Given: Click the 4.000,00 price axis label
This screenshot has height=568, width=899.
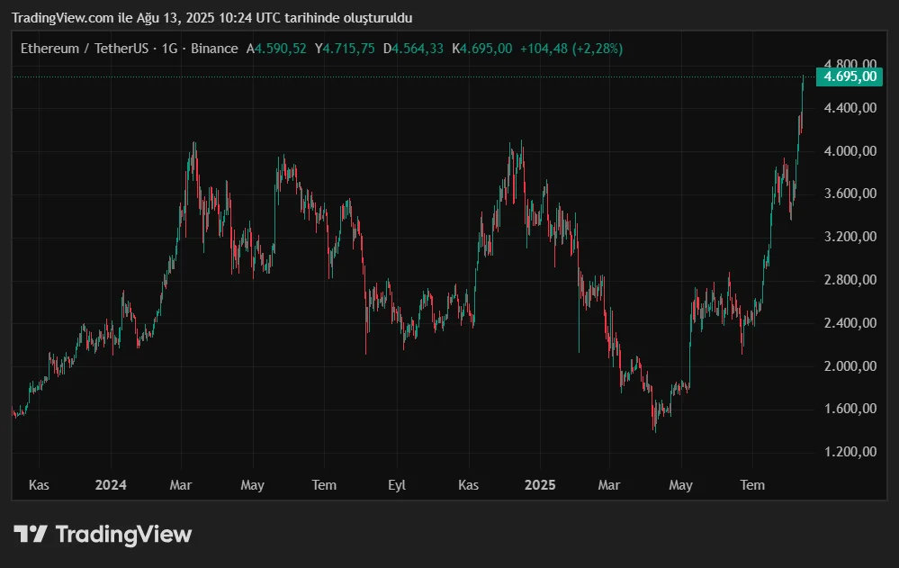Looking at the screenshot, I should tap(850, 151).
